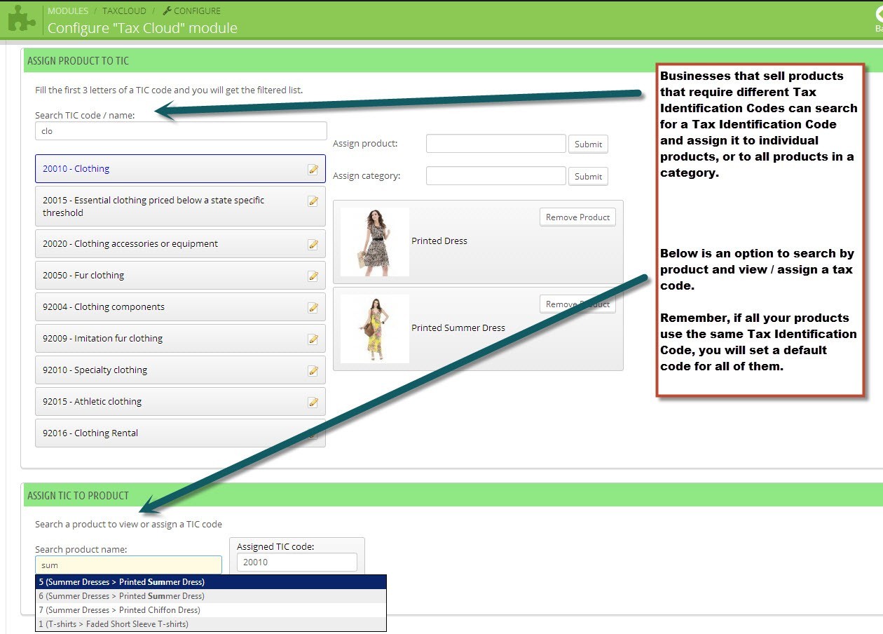
Task: Edit TIC 20020 clothing accessories pencil icon
Action: click(x=313, y=245)
